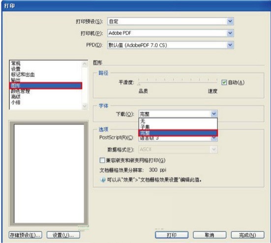The image size is (271, 243).
Task: Expand the 打印机 Adobe PDF dropdown
Action: click(230, 33)
